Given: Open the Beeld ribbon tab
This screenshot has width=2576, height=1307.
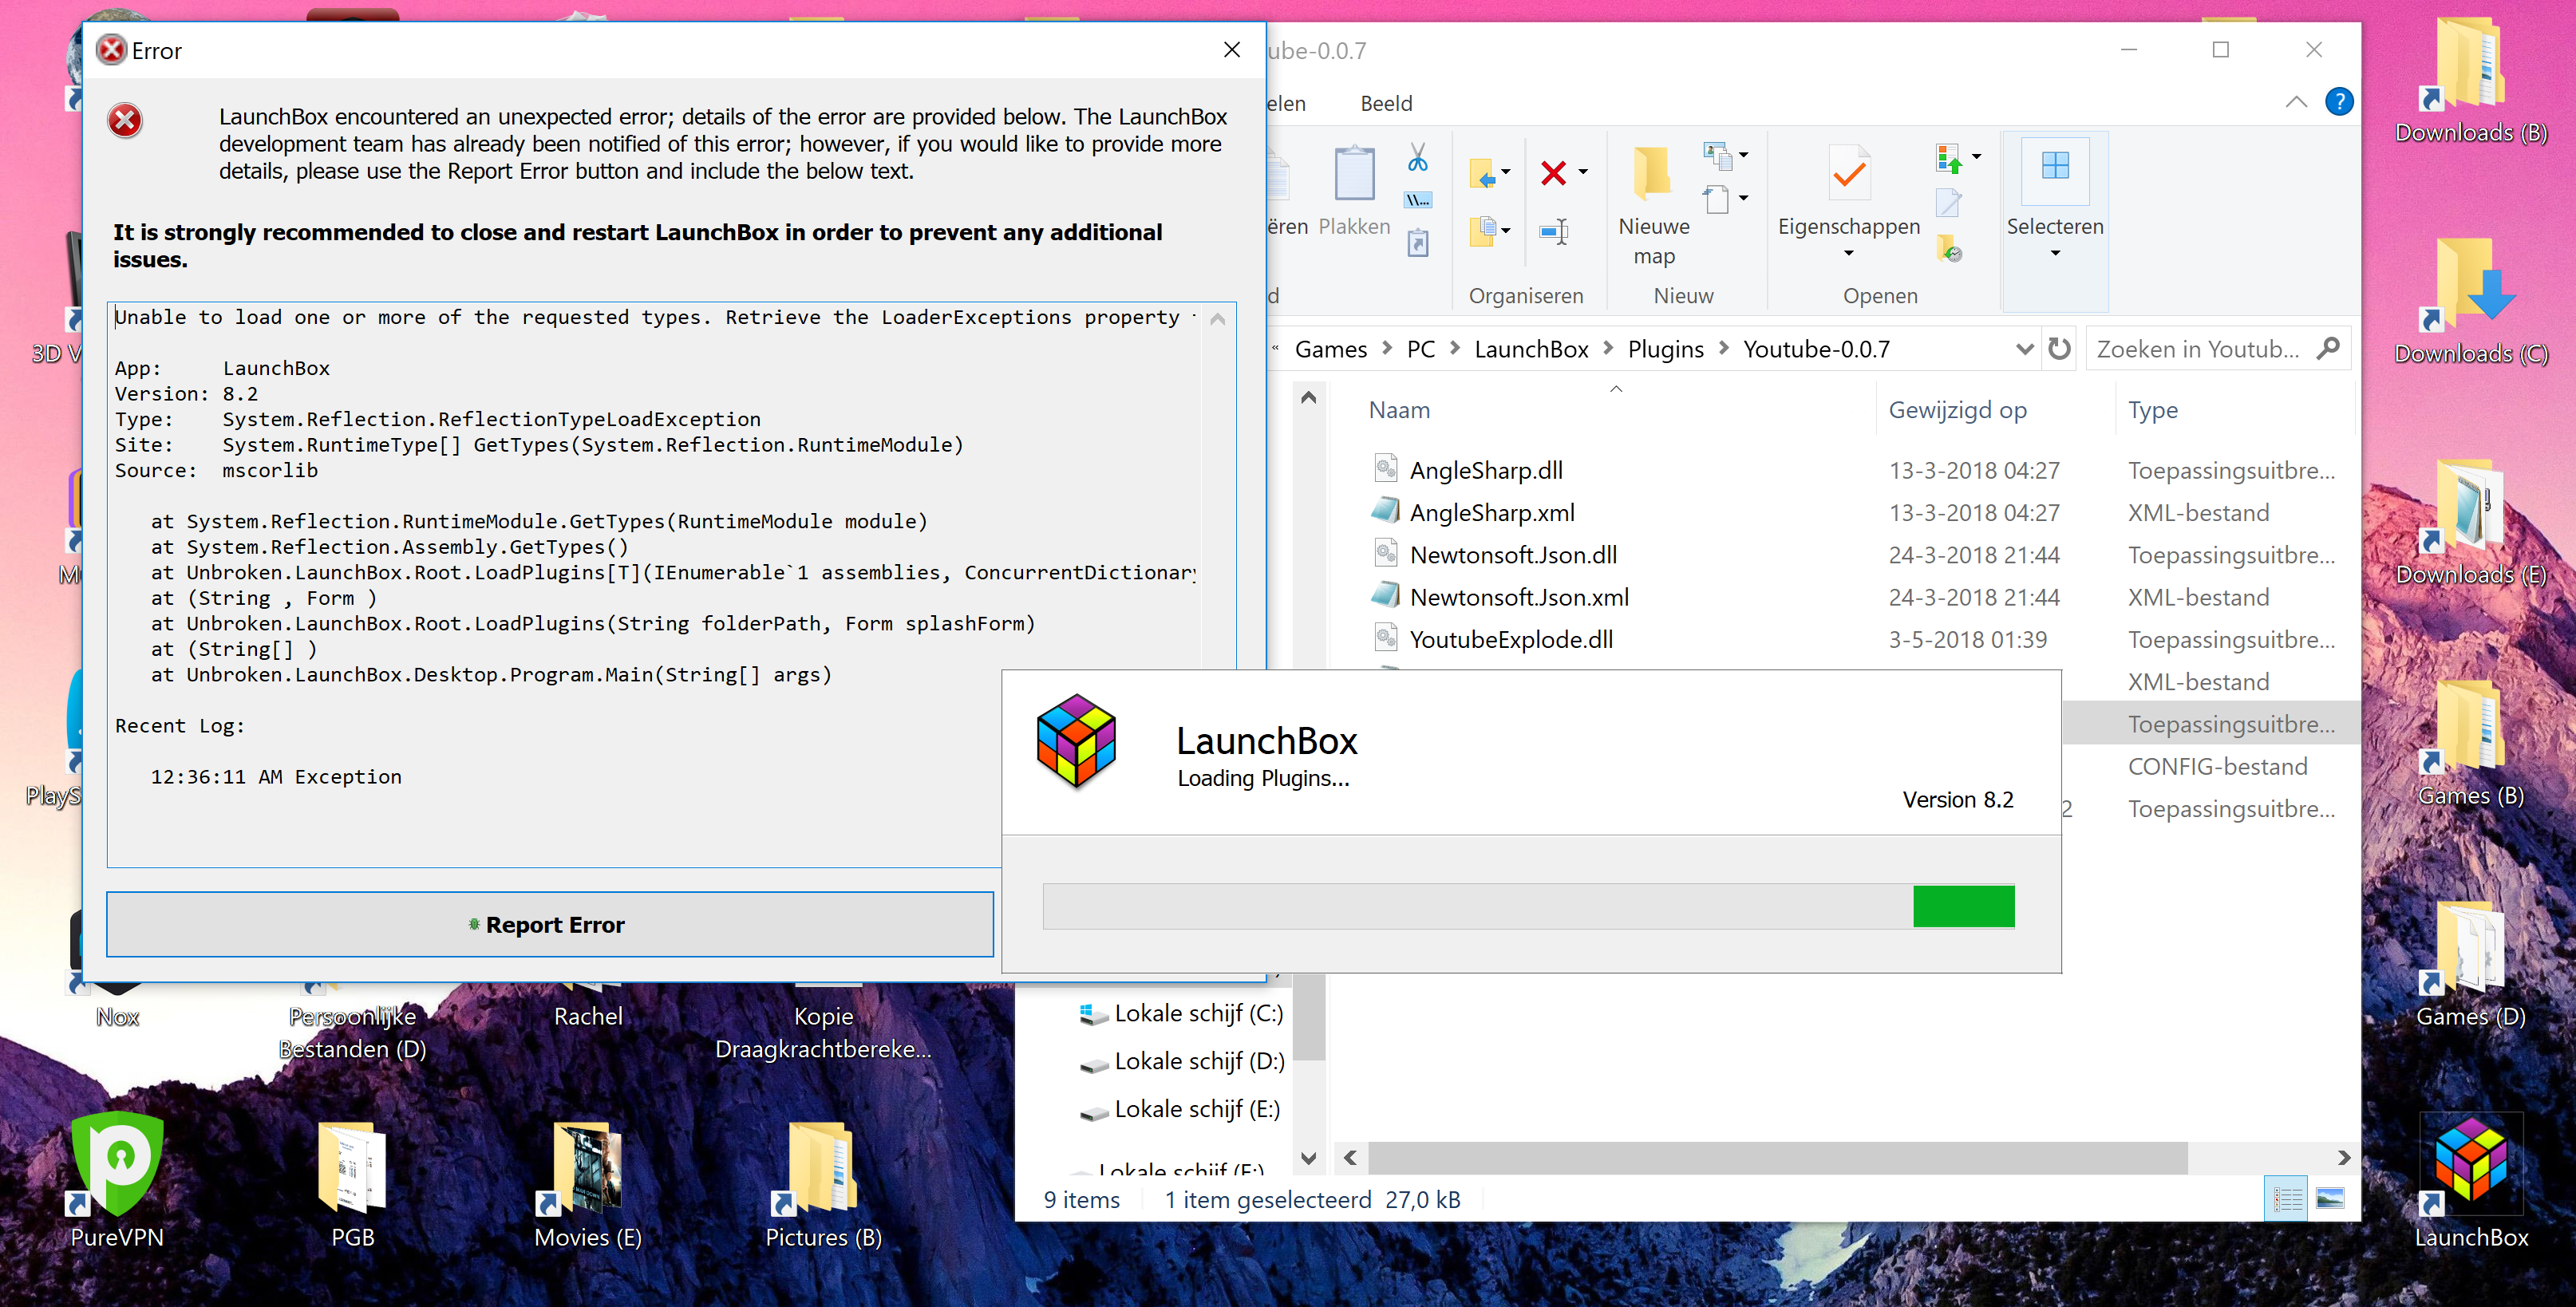Looking at the screenshot, I should (1386, 103).
